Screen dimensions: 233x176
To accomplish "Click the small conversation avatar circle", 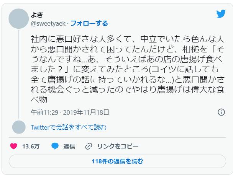I will pyautogui.click(x=19, y=127).
